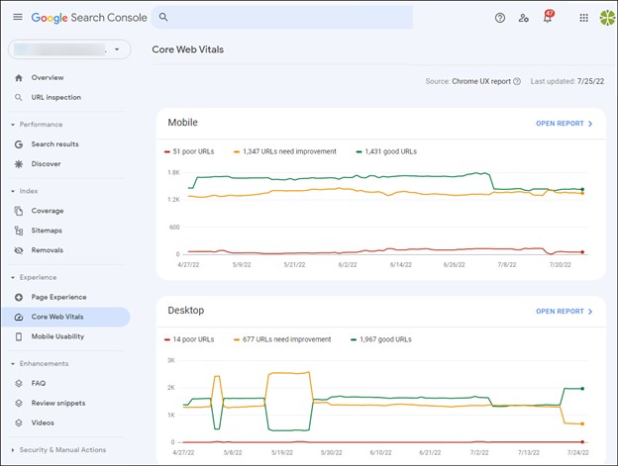Toggle Desktop 677 URLs need improvement legend
Viewport: 618px width, 466px height.
pyautogui.click(x=282, y=339)
